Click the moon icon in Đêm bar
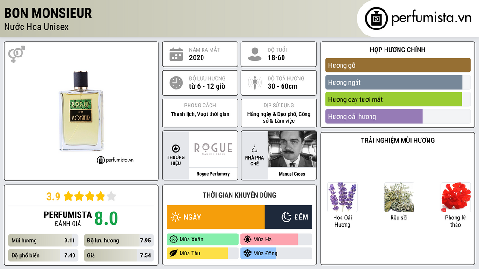This screenshot has height=269, width=479. pyautogui.click(x=286, y=217)
